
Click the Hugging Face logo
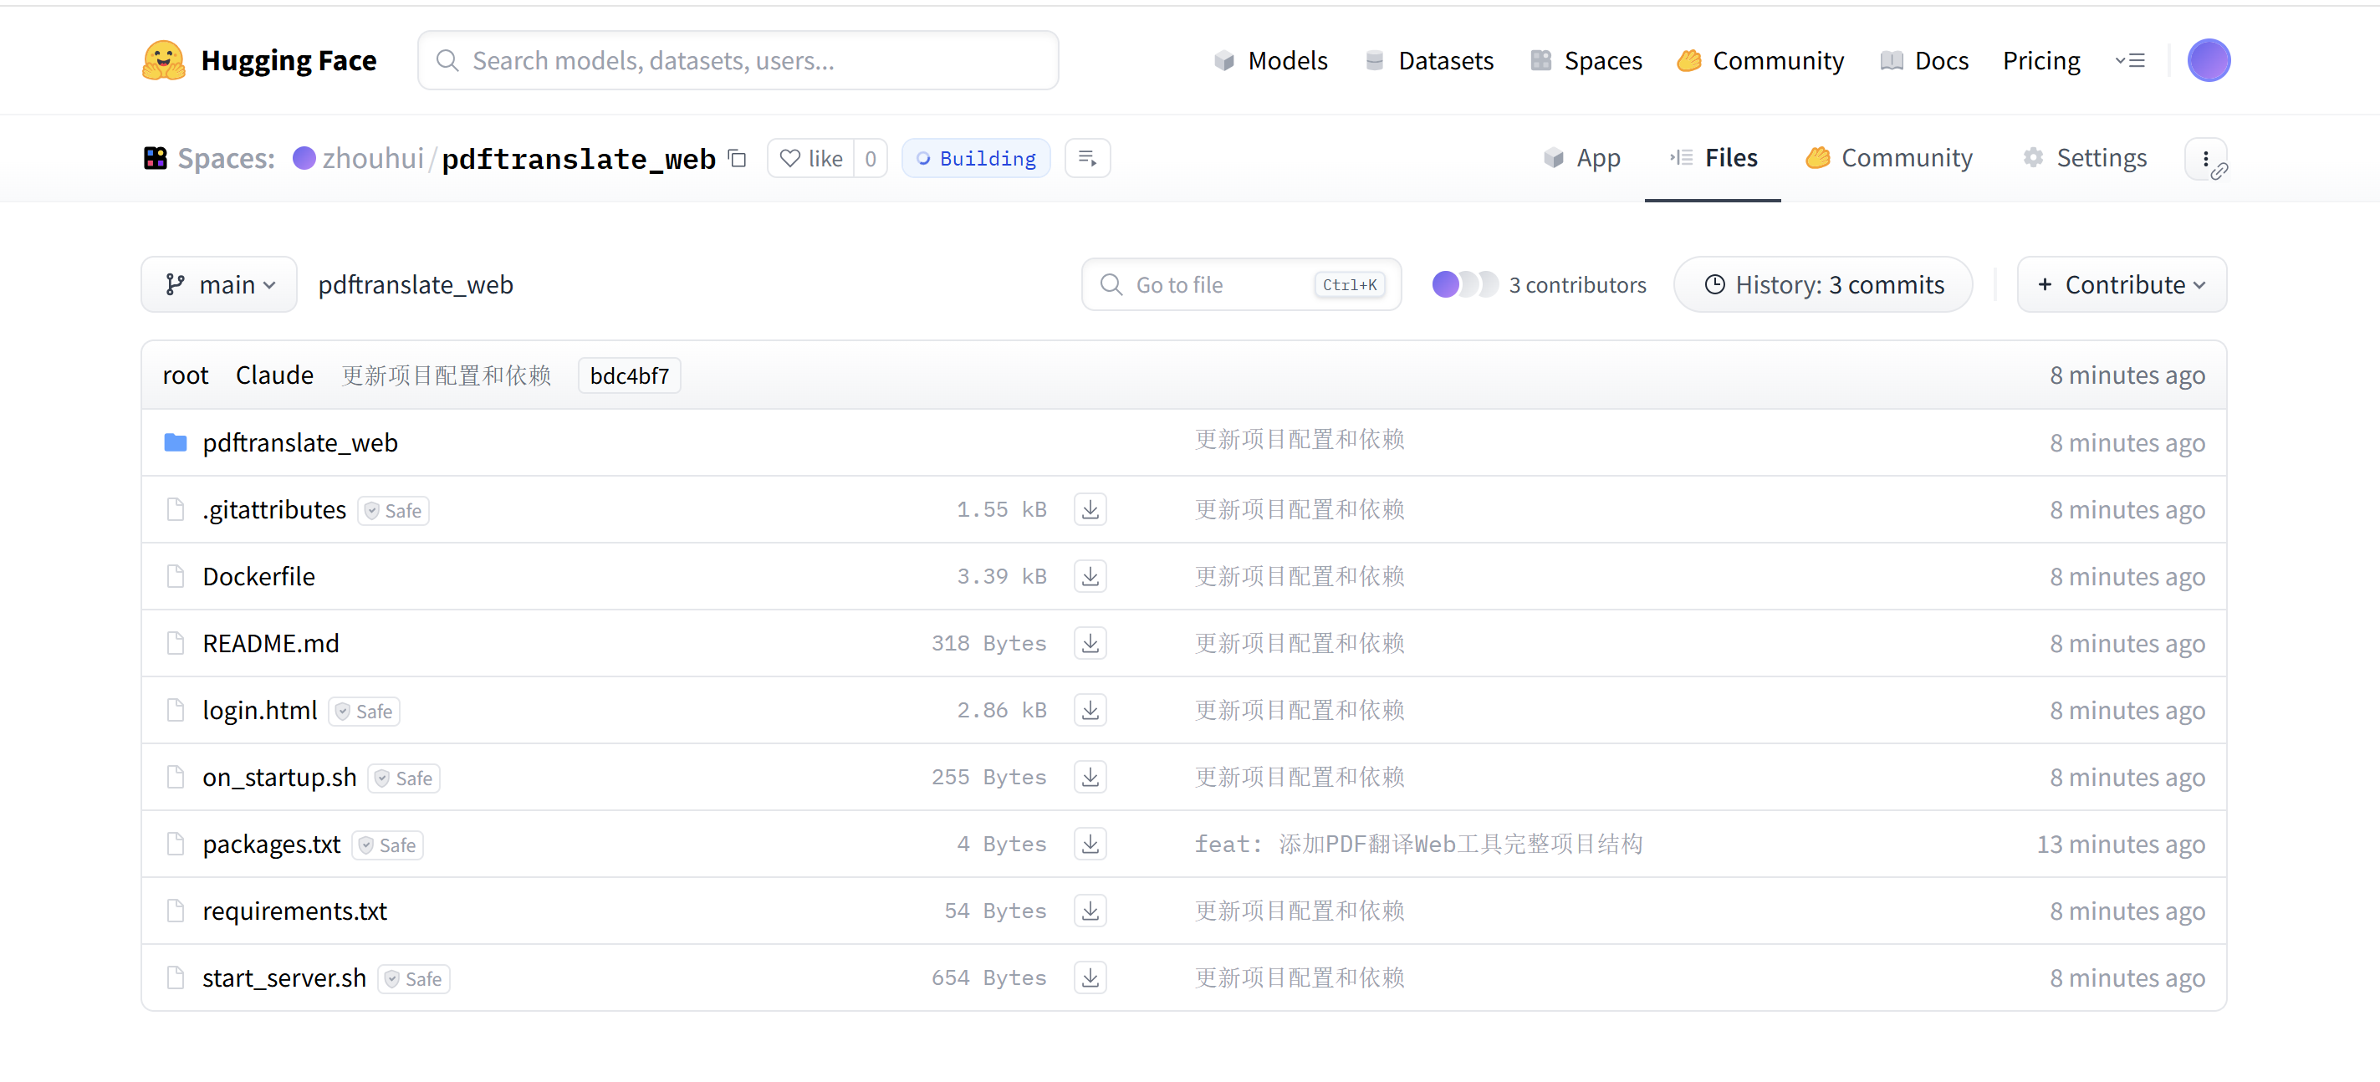click(258, 60)
